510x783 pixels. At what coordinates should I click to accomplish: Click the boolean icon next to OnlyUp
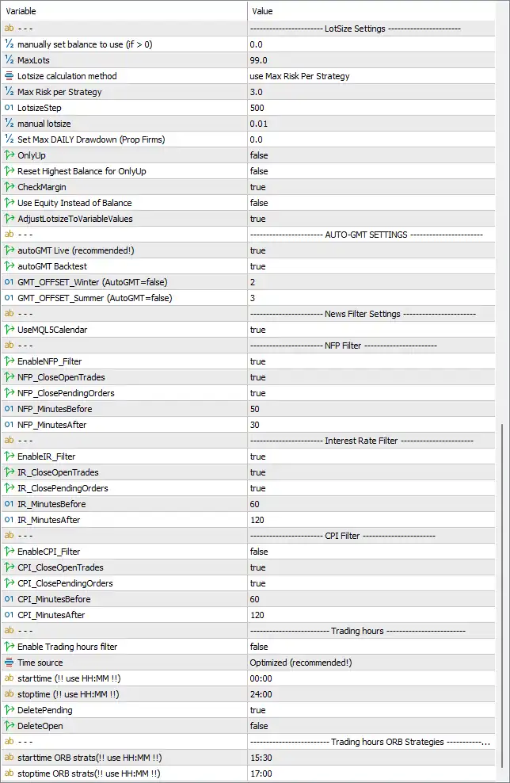[9, 155]
